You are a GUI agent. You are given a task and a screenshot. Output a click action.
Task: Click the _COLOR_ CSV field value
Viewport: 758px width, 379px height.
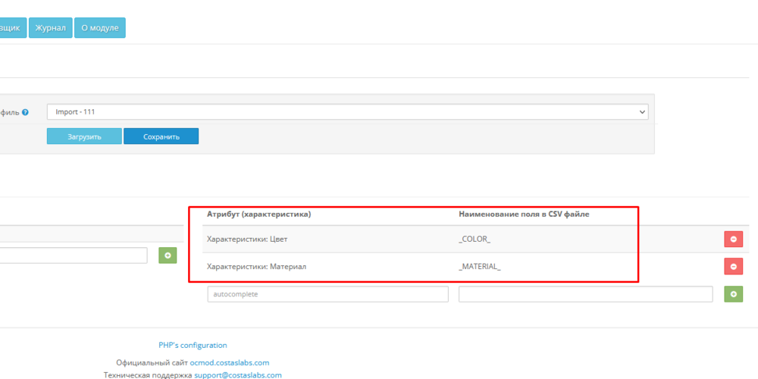tap(475, 240)
